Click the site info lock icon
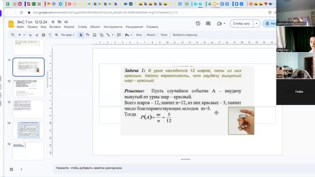Screen dimensions: 315x177 [29, 12]
